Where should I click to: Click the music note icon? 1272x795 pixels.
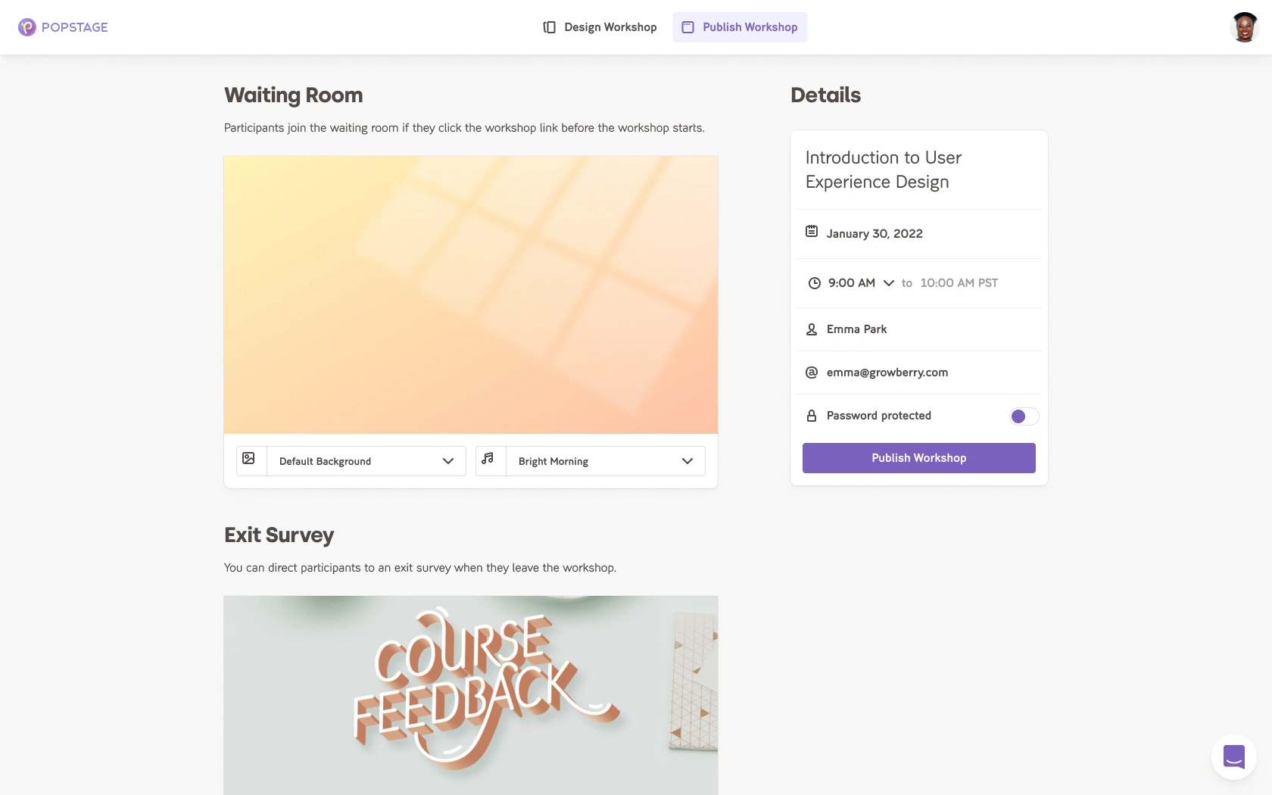[488, 459]
